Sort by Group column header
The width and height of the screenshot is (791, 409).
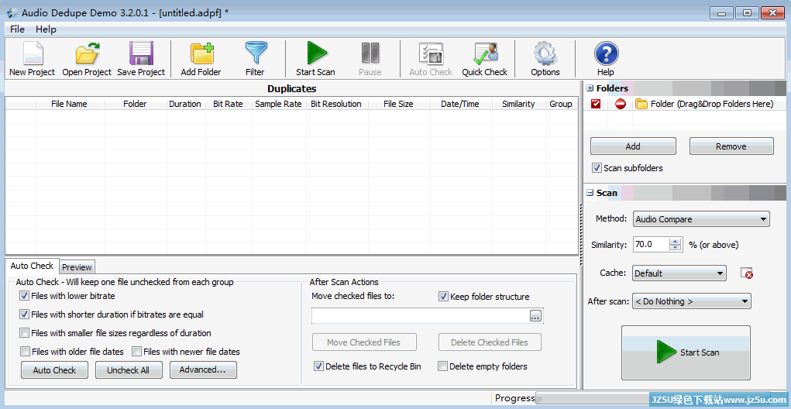pyautogui.click(x=561, y=104)
